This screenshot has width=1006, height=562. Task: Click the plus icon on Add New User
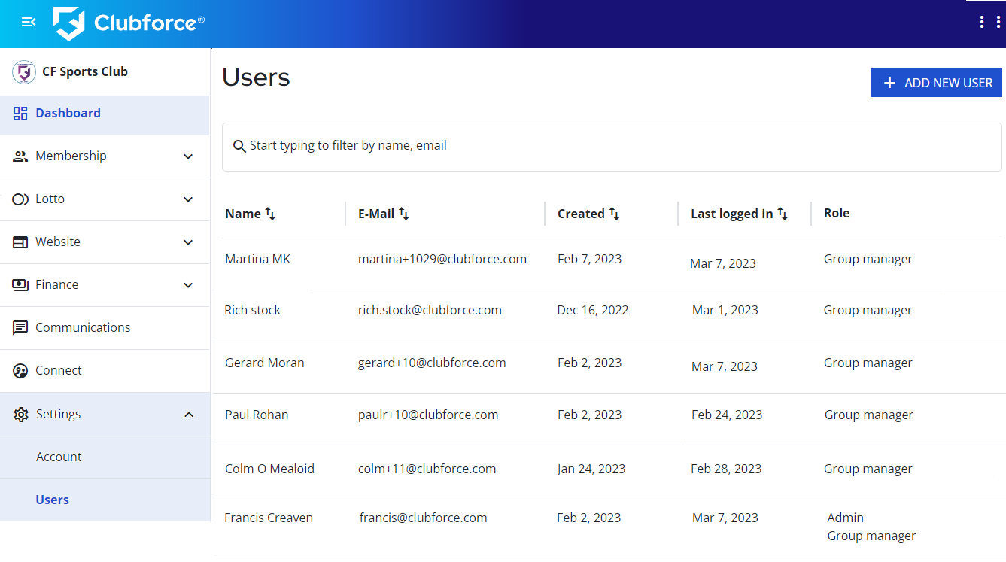[889, 83]
